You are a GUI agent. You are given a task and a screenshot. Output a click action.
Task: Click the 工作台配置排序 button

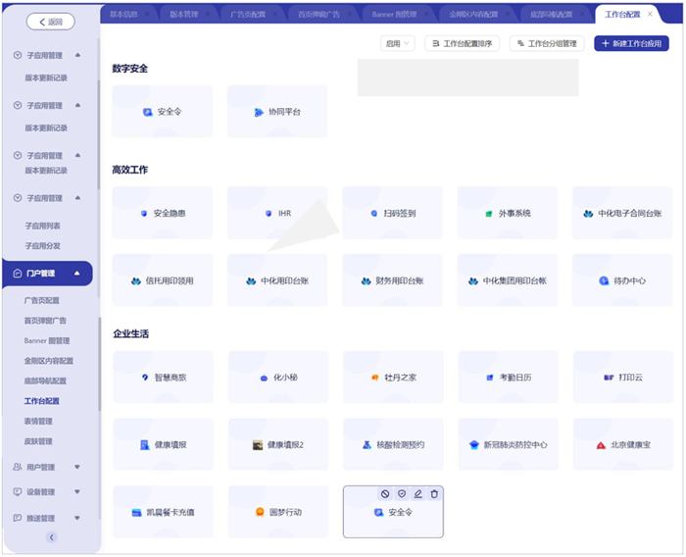coord(464,43)
